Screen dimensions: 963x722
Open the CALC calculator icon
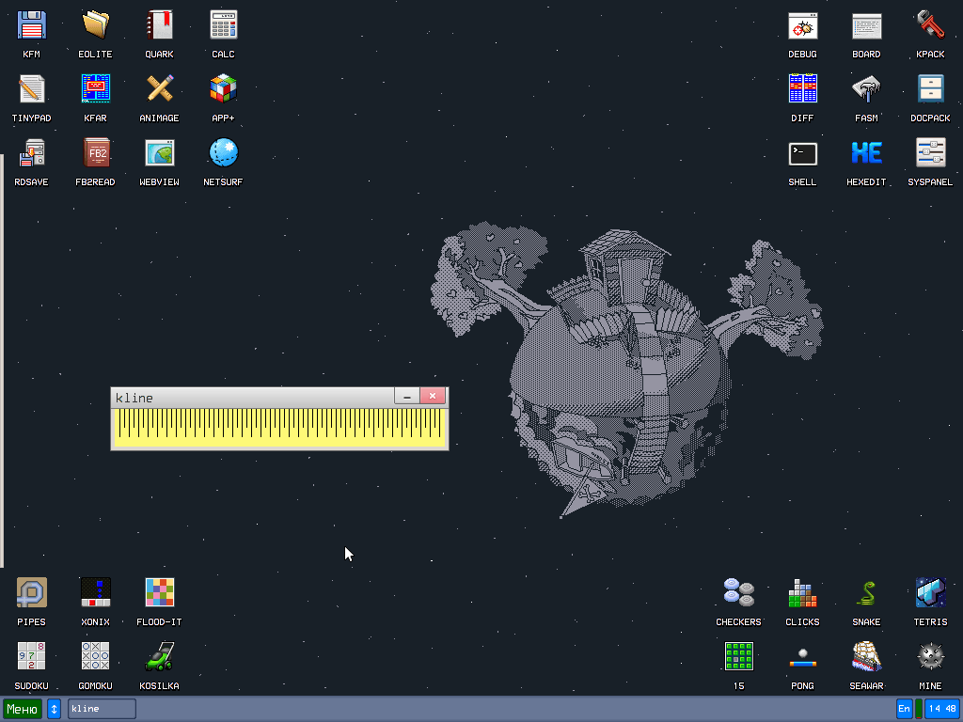click(223, 25)
